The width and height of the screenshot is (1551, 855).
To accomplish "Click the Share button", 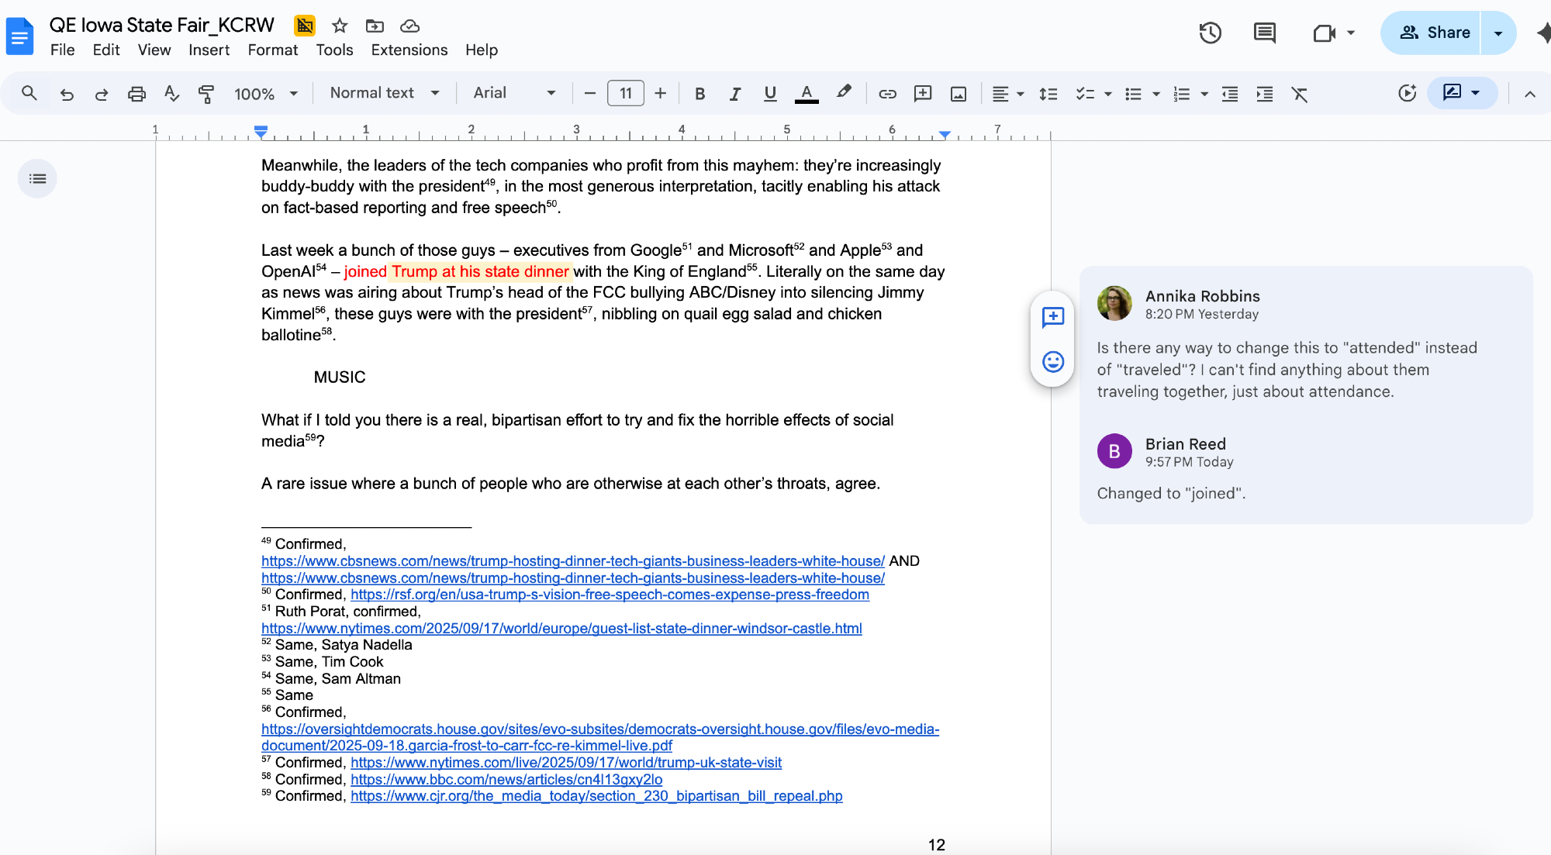I will (1433, 33).
